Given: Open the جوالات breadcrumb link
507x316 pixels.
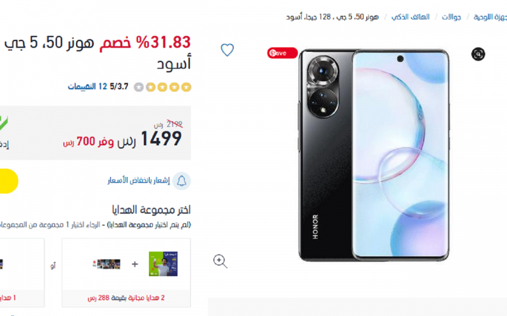Looking at the screenshot, I should [x=451, y=17].
